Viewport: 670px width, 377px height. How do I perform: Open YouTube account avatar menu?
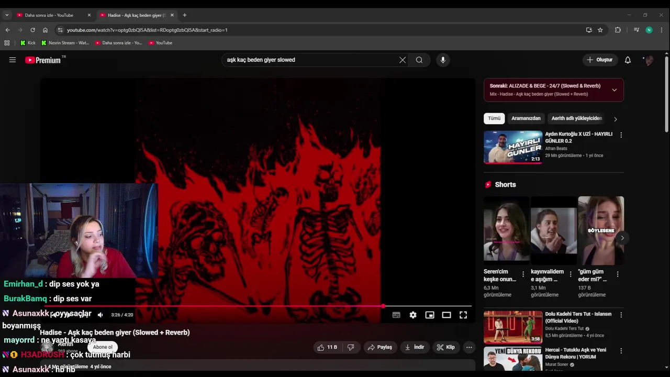(x=649, y=60)
